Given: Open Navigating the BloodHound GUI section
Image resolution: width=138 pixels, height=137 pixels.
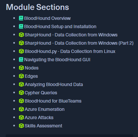Looking at the screenshot, I should [57, 60].
